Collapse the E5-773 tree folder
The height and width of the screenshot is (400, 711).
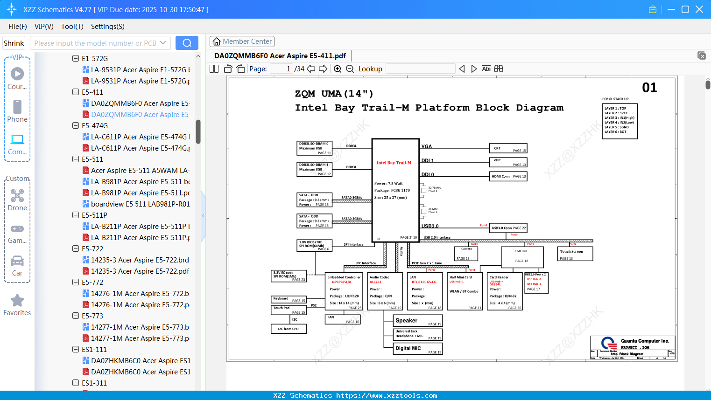click(76, 316)
